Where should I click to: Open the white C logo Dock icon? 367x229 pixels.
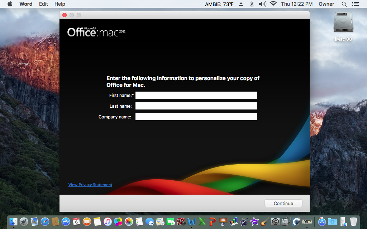tap(296, 221)
